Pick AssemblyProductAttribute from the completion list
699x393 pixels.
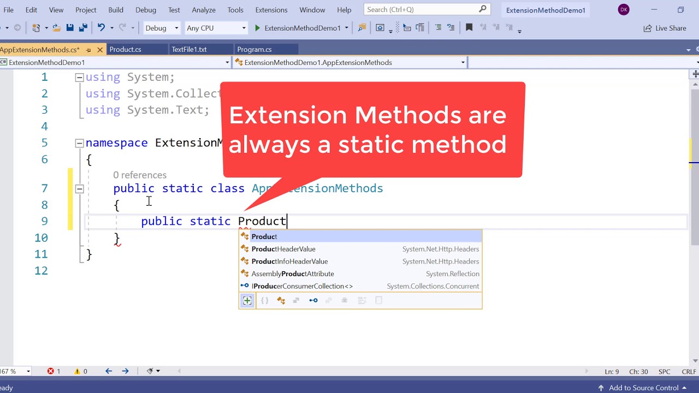(360, 273)
